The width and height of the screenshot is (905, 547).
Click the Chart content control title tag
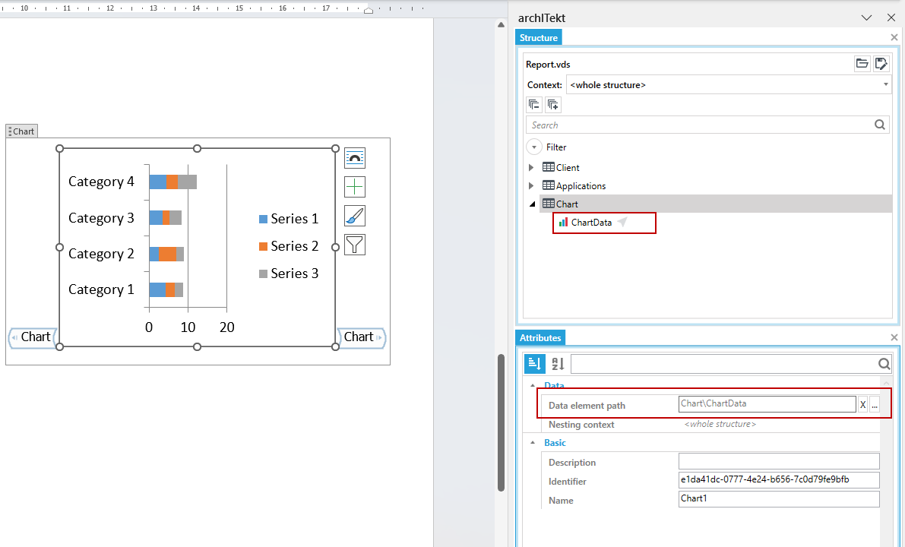(x=22, y=131)
